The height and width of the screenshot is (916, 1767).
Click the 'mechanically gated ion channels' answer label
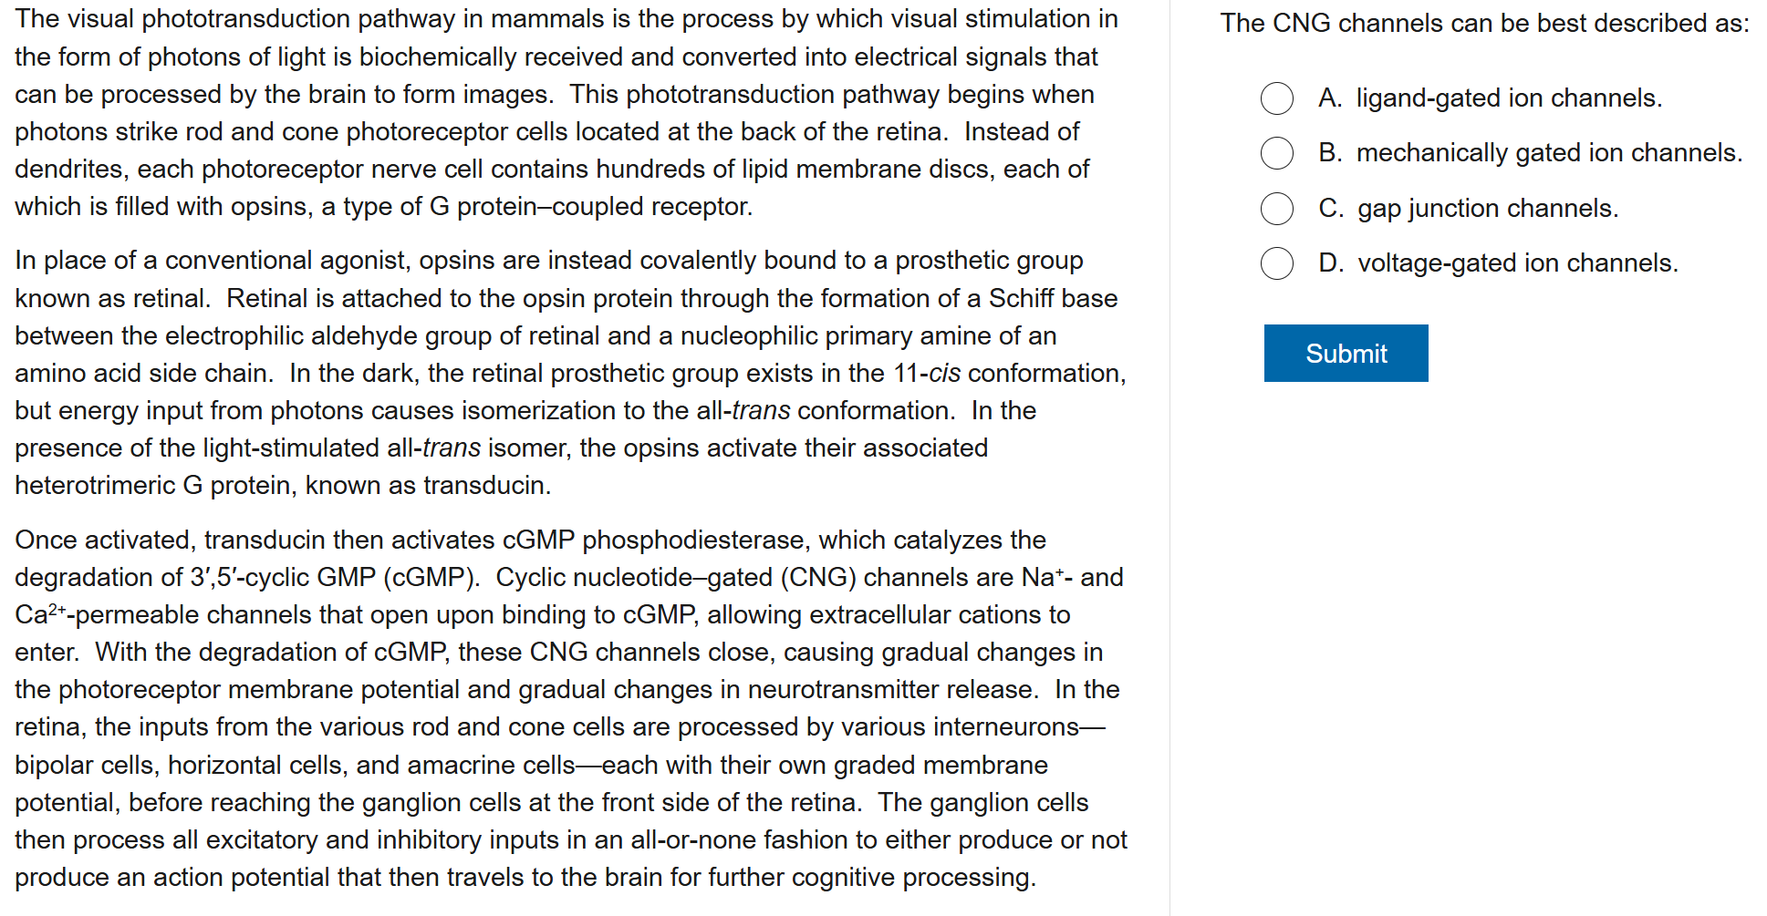click(1549, 153)
